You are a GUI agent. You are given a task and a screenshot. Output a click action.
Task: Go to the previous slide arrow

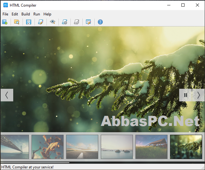[x=7, y=95]
